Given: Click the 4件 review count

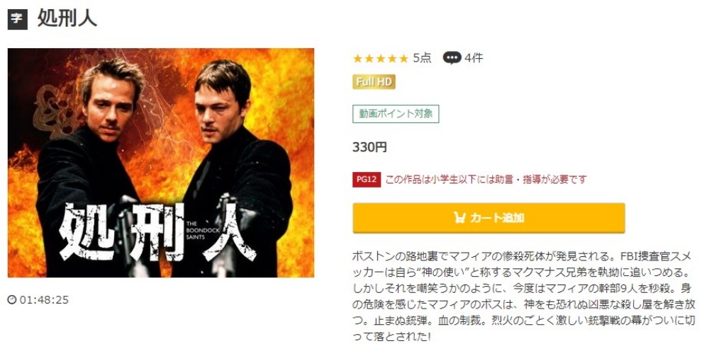Looking at the screenshot, I should tap(474, 58).
